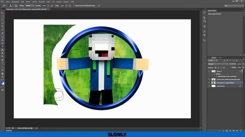This screenshot has width=245, height=137.
Task: Open the Deckkr. slider arrow in options bar
Action: coord(48,6)
